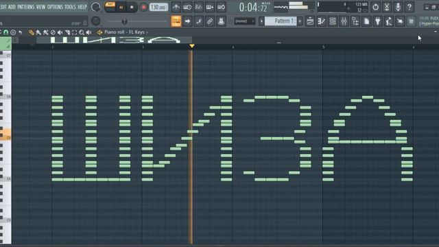Open the content shop cart icon
The image size is (439, 247).
[x=411, y=21]
